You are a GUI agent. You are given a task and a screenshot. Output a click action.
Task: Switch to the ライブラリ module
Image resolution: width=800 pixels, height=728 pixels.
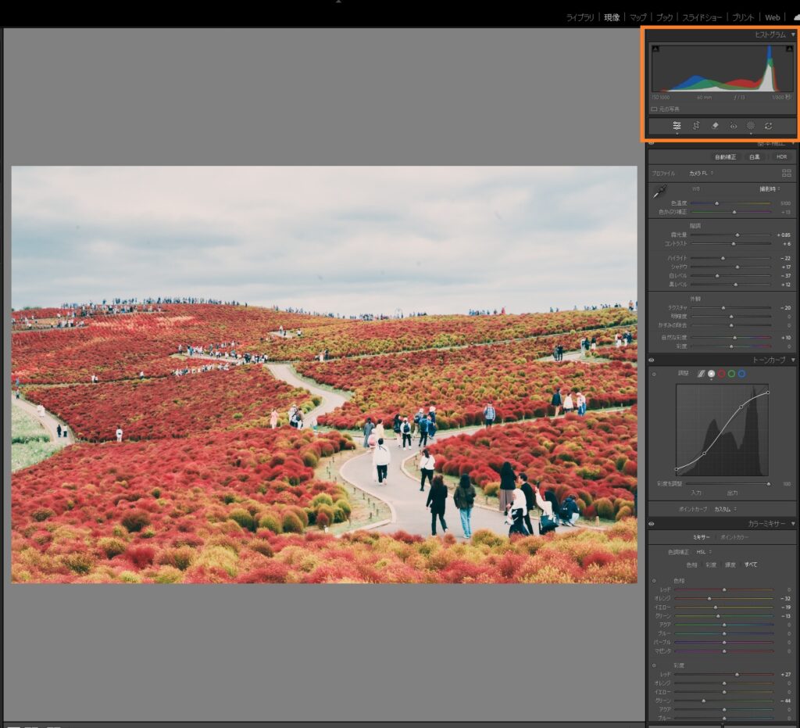(x=580, y=17)
